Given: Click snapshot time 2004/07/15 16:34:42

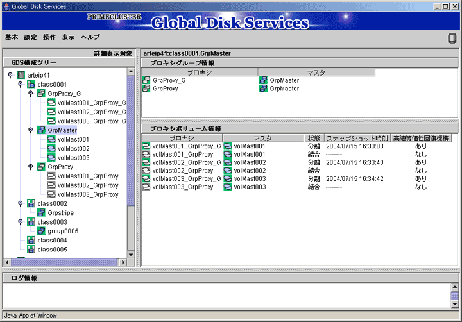Looking at the screenshot, I should (x=355, y=178).
